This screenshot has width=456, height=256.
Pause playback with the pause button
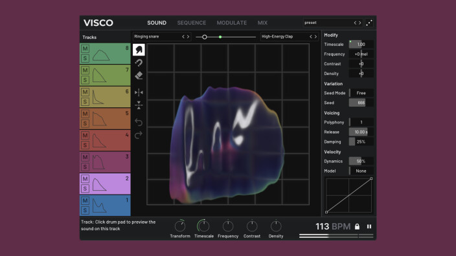tap(369, 226)
